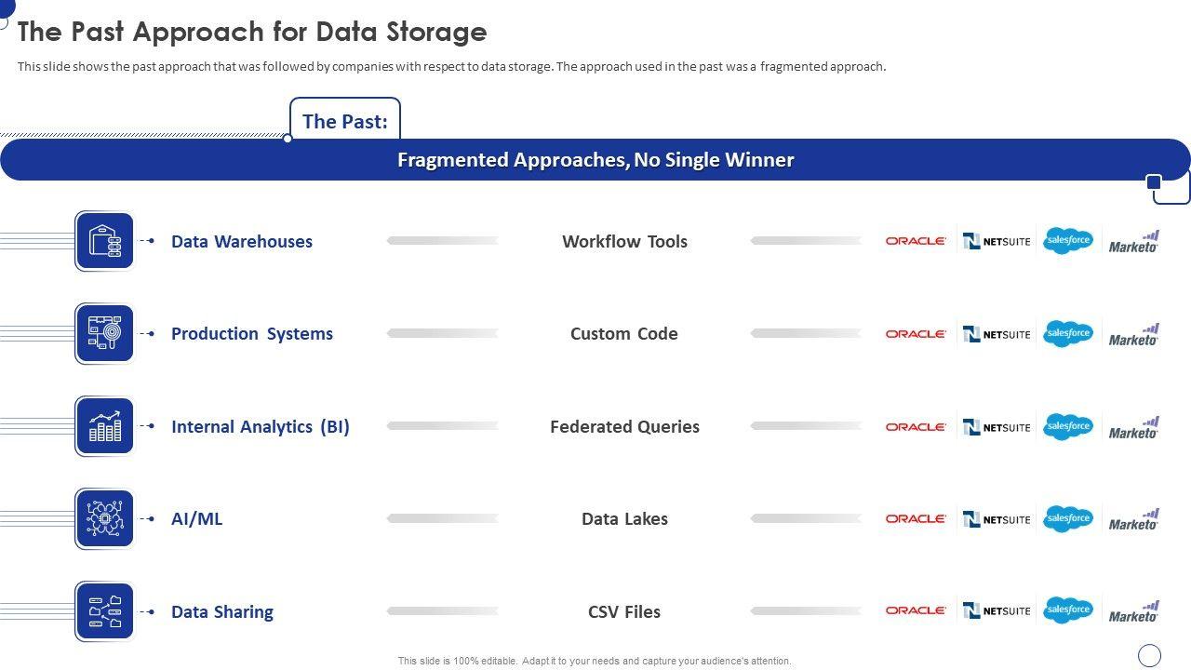Click the Federated Queries text
The image size is (1191, 670).
(x=624, y=426)
